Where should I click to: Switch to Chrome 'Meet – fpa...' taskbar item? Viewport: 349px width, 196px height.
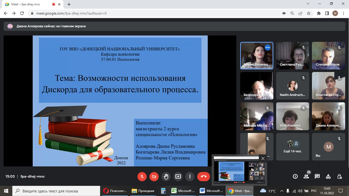coord(240,191)
